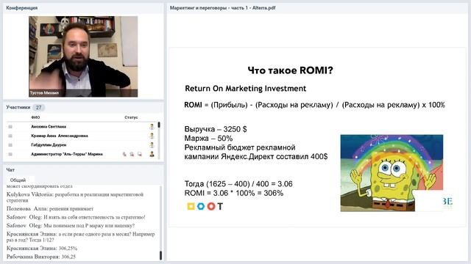The image size is (471, 264).
Task: Click the user icon for Анохина Светлана
Action: [x=152, y=127]
